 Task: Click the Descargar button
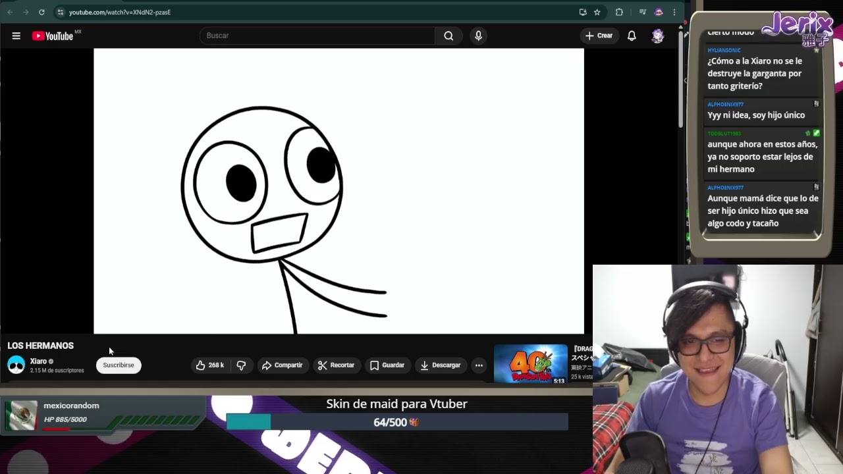pyautogui.click(x=440, y=365)
